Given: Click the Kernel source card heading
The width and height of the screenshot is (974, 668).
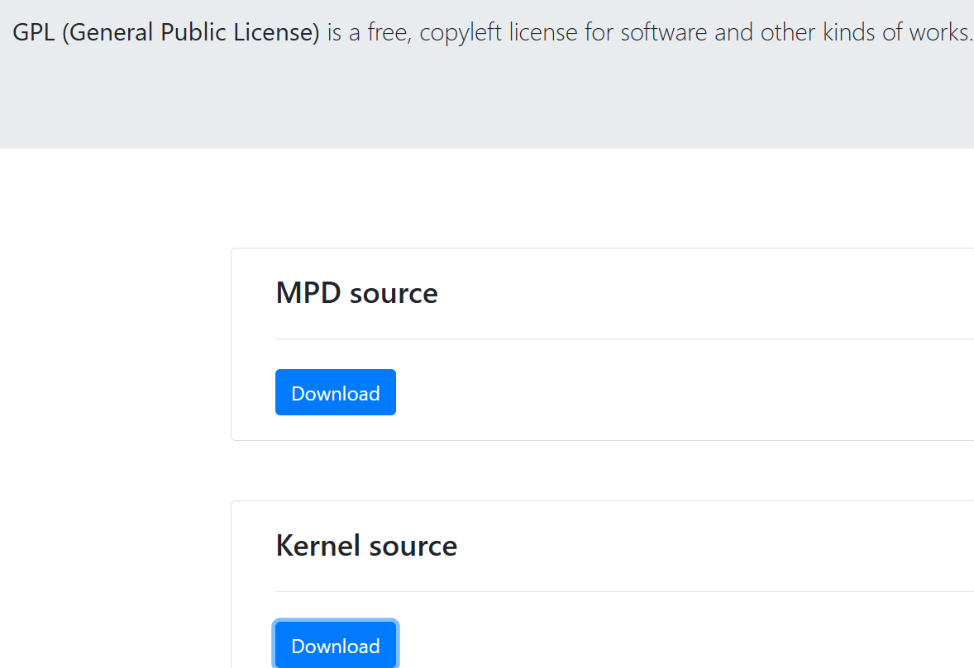Looking at the screenshot, I should tap(366, 546).
